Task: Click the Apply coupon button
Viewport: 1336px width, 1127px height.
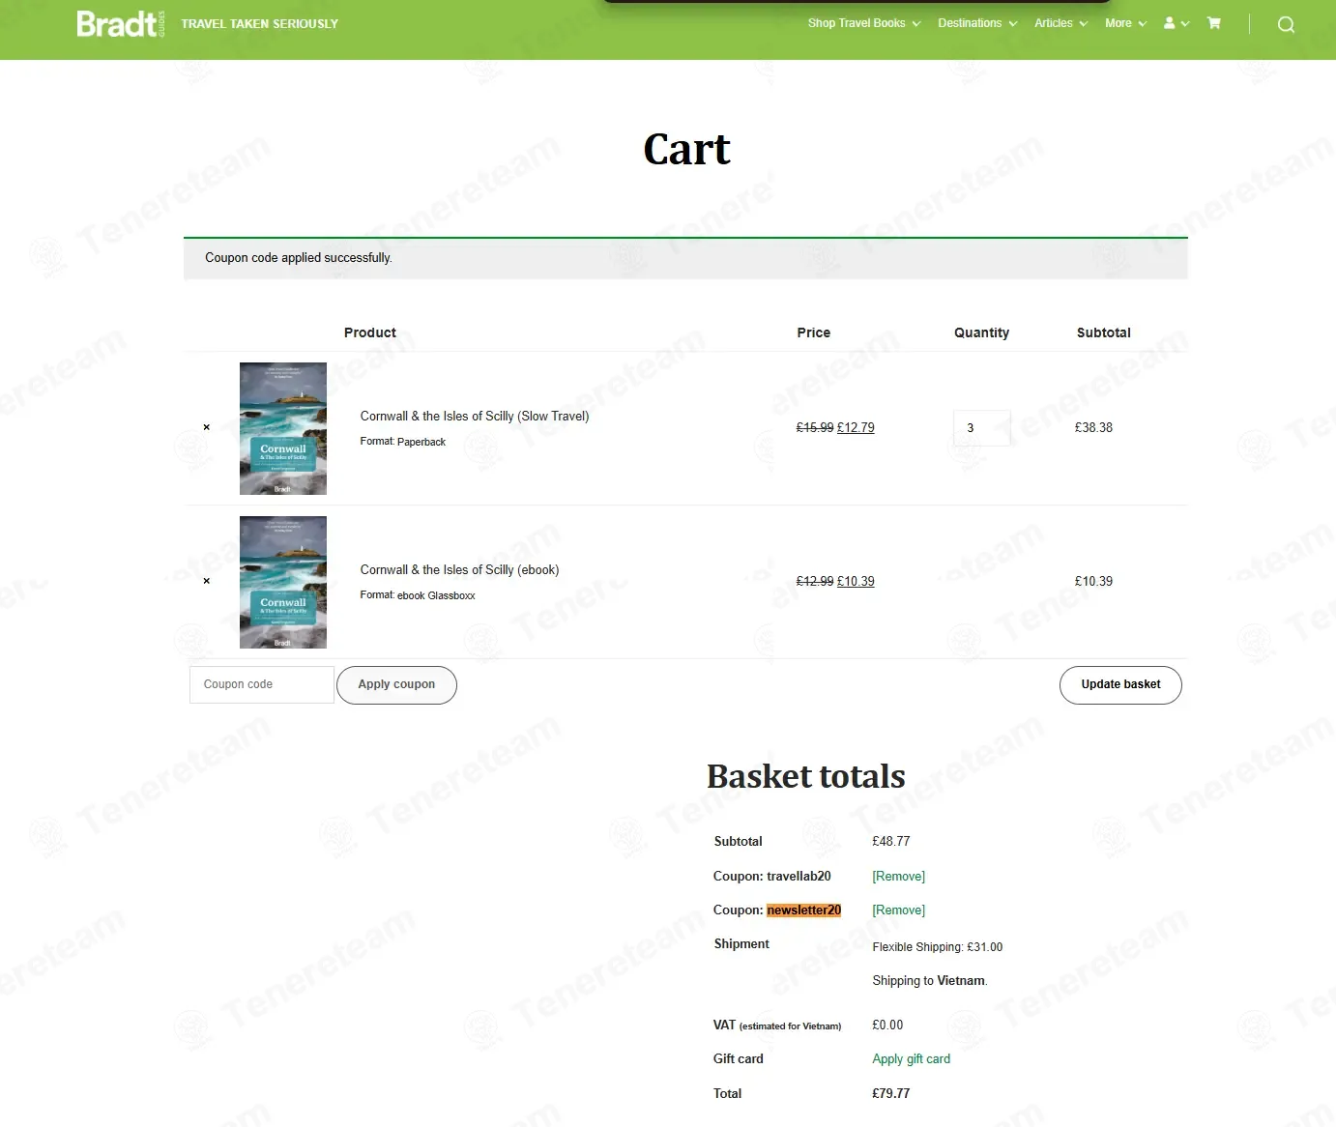Action: pyautogui.click(x=396, y=684)
